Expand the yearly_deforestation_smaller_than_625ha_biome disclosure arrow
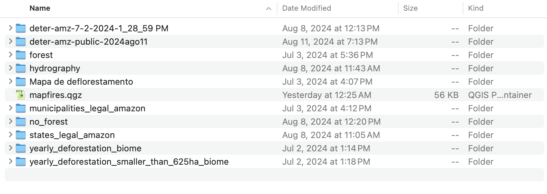Image resolution: width=547 pixels, height=194 pixels. click(10, 161)
